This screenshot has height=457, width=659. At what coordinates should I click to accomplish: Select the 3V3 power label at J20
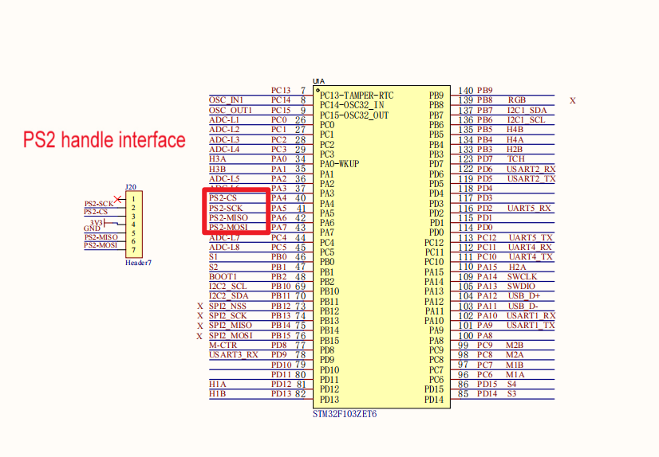(x=97, y=222)
